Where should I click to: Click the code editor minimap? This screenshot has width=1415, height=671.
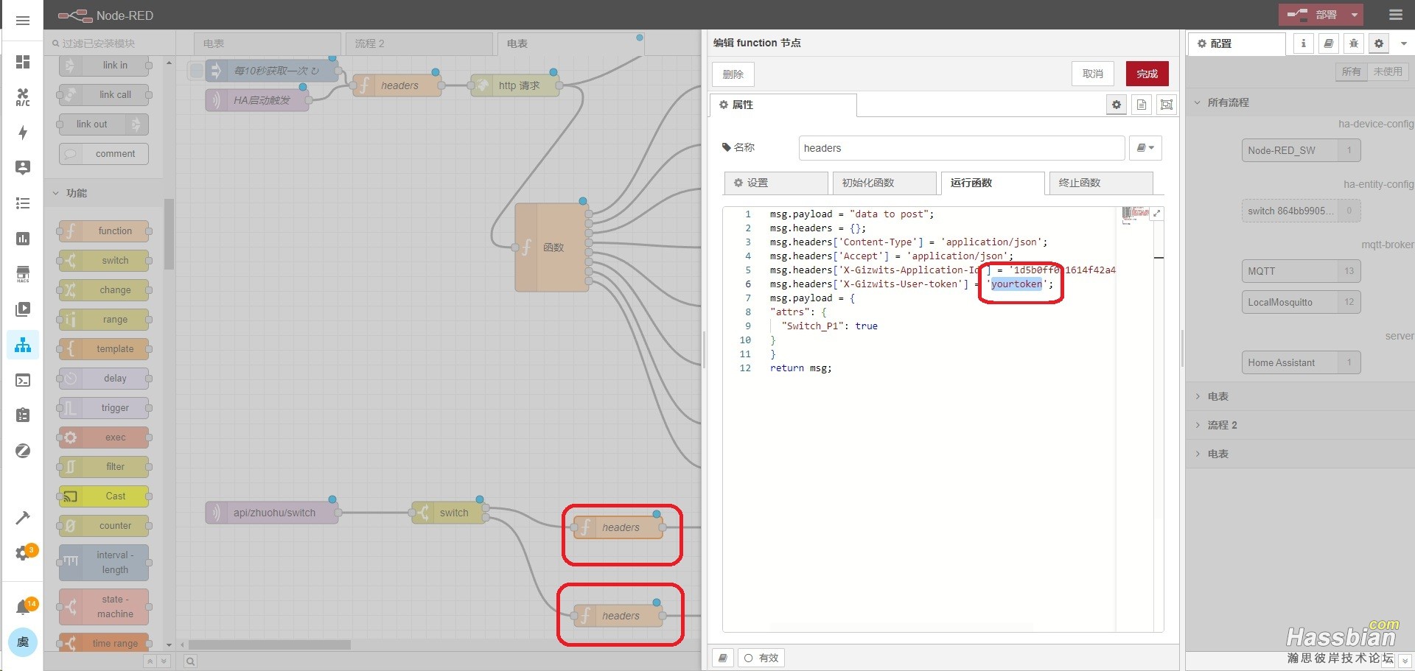1136,215
